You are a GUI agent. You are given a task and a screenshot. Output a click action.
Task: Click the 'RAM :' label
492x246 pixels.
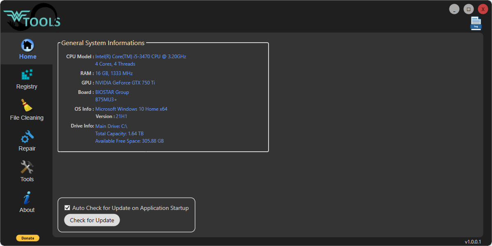(87, 73)
